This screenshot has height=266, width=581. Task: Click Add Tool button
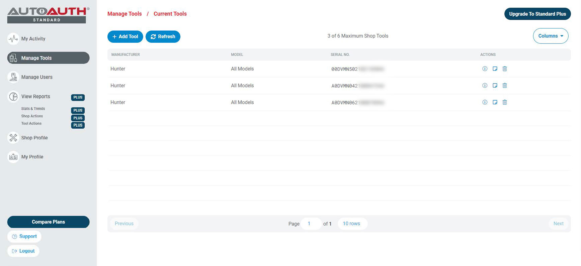[125, 36]
